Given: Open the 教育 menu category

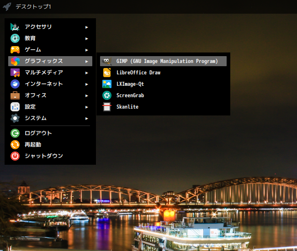Looking at the screenshot, I should (50, 38).
